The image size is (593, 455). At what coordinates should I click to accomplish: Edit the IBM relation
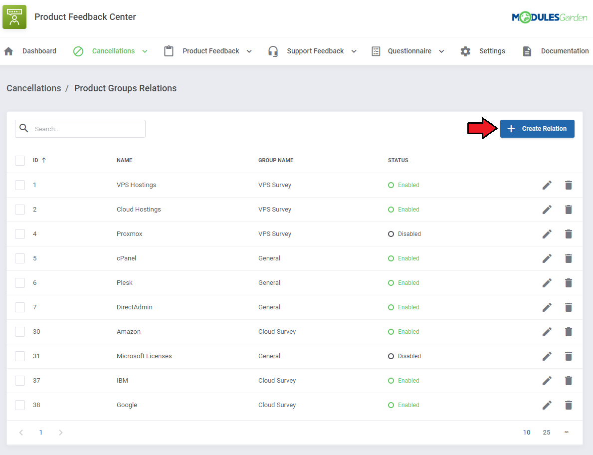point(547,381)
